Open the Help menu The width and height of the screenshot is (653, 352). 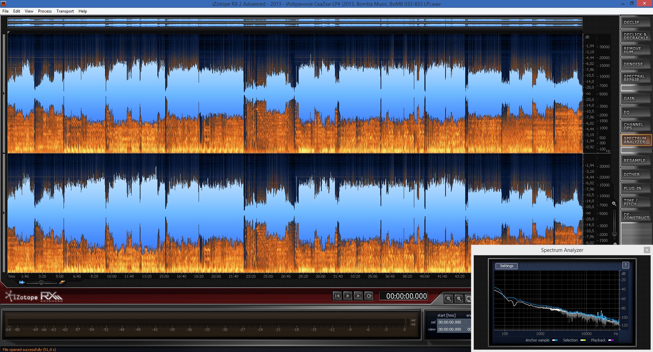pos(83,11)
